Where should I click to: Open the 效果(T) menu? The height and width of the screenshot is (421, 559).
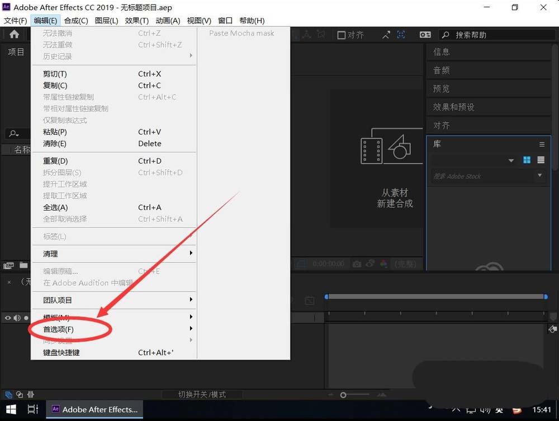(137, 21)
